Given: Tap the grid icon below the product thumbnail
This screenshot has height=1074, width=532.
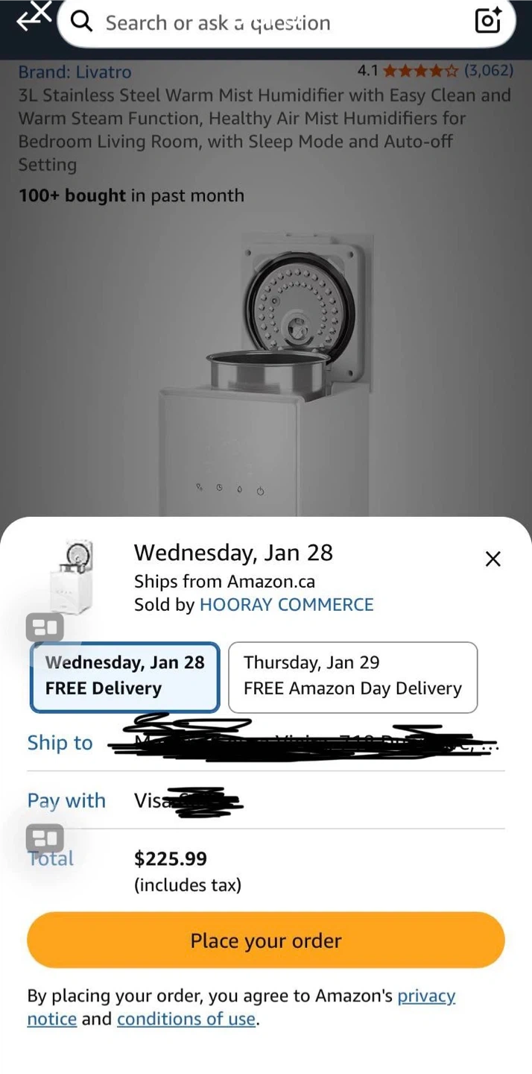Looking at the screenshot, I should pos(45,628).
